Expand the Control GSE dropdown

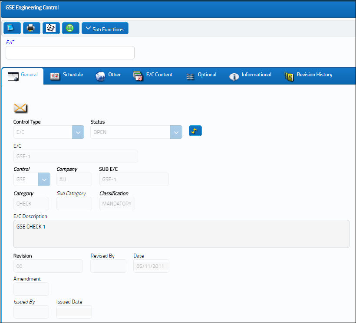tap(44, 179)
